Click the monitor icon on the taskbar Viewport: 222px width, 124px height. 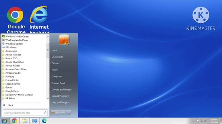tap(35, 121)
